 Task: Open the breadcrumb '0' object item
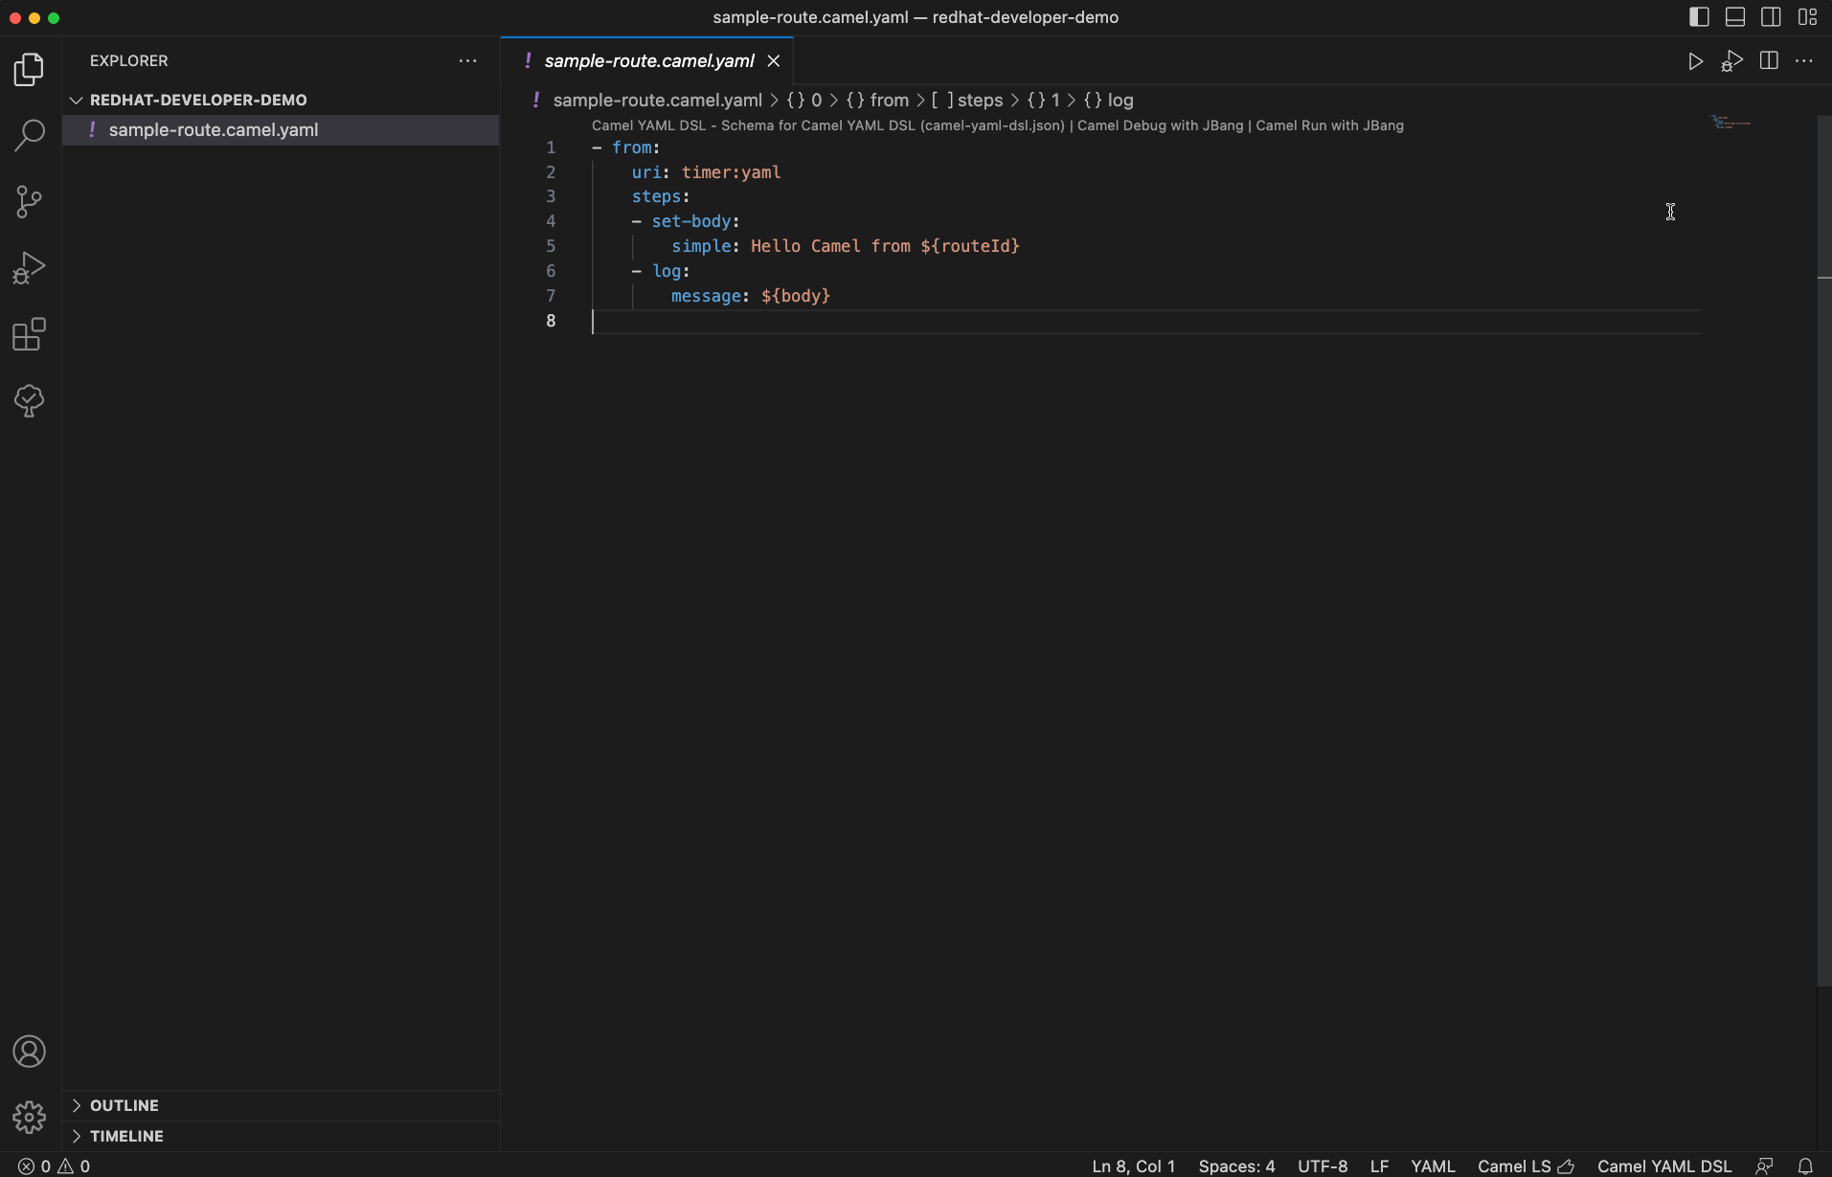804,101
